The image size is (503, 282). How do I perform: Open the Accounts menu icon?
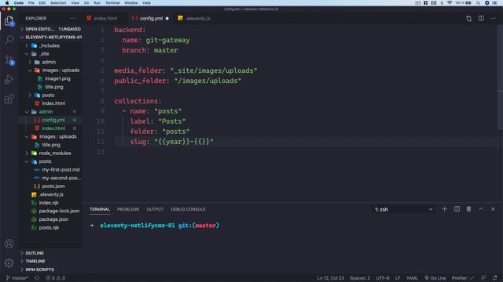tap(9, 244)
